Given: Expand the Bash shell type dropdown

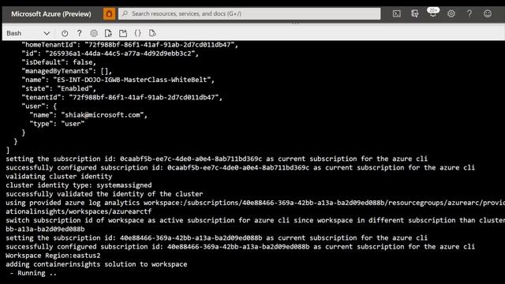Looking at the screenshot, I should point(28,33).
